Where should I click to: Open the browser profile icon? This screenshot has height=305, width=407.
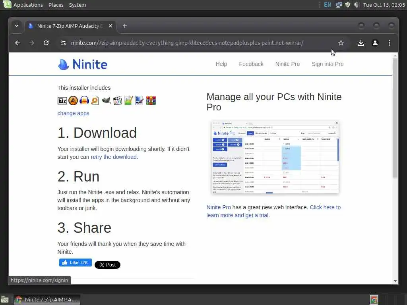[x=375, y=43]
